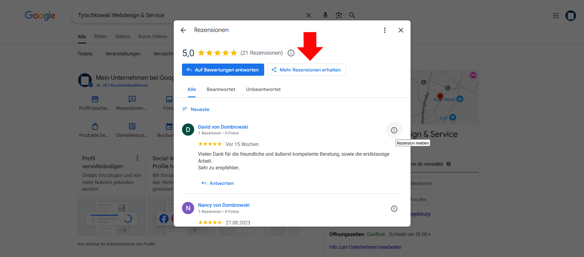The width and height of the screenshot is (584, 257).
Task: Go back using the arrow in Rezensionen dialog
Action: point(183,30)
